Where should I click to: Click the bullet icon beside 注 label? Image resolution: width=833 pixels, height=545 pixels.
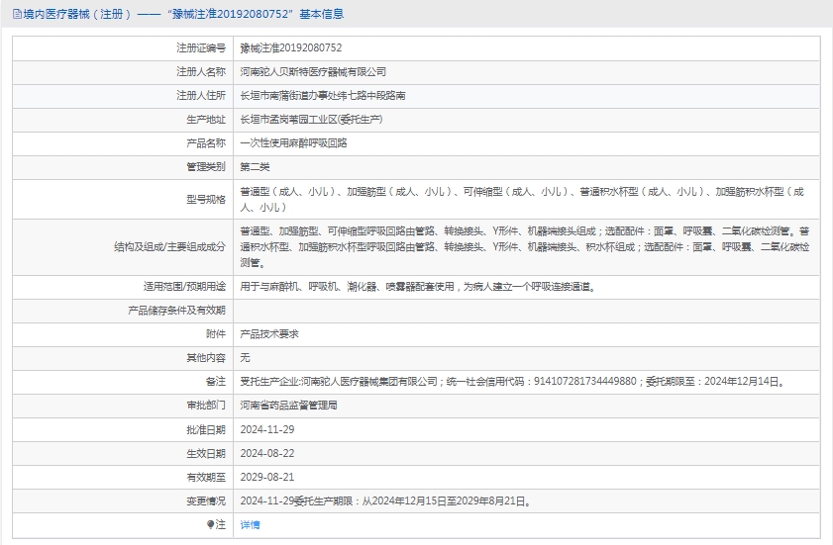(210, 524)
